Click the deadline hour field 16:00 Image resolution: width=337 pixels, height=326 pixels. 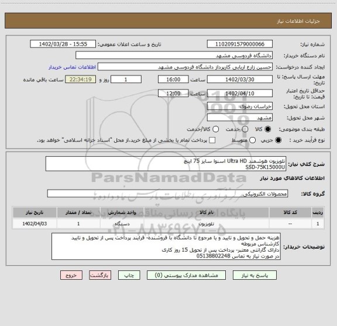point(173,80)
